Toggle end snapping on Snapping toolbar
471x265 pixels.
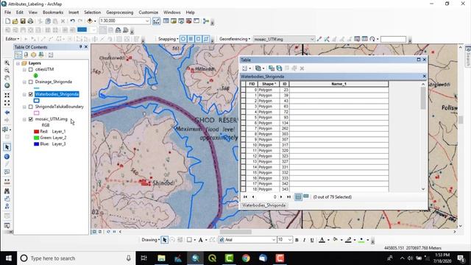191,39
